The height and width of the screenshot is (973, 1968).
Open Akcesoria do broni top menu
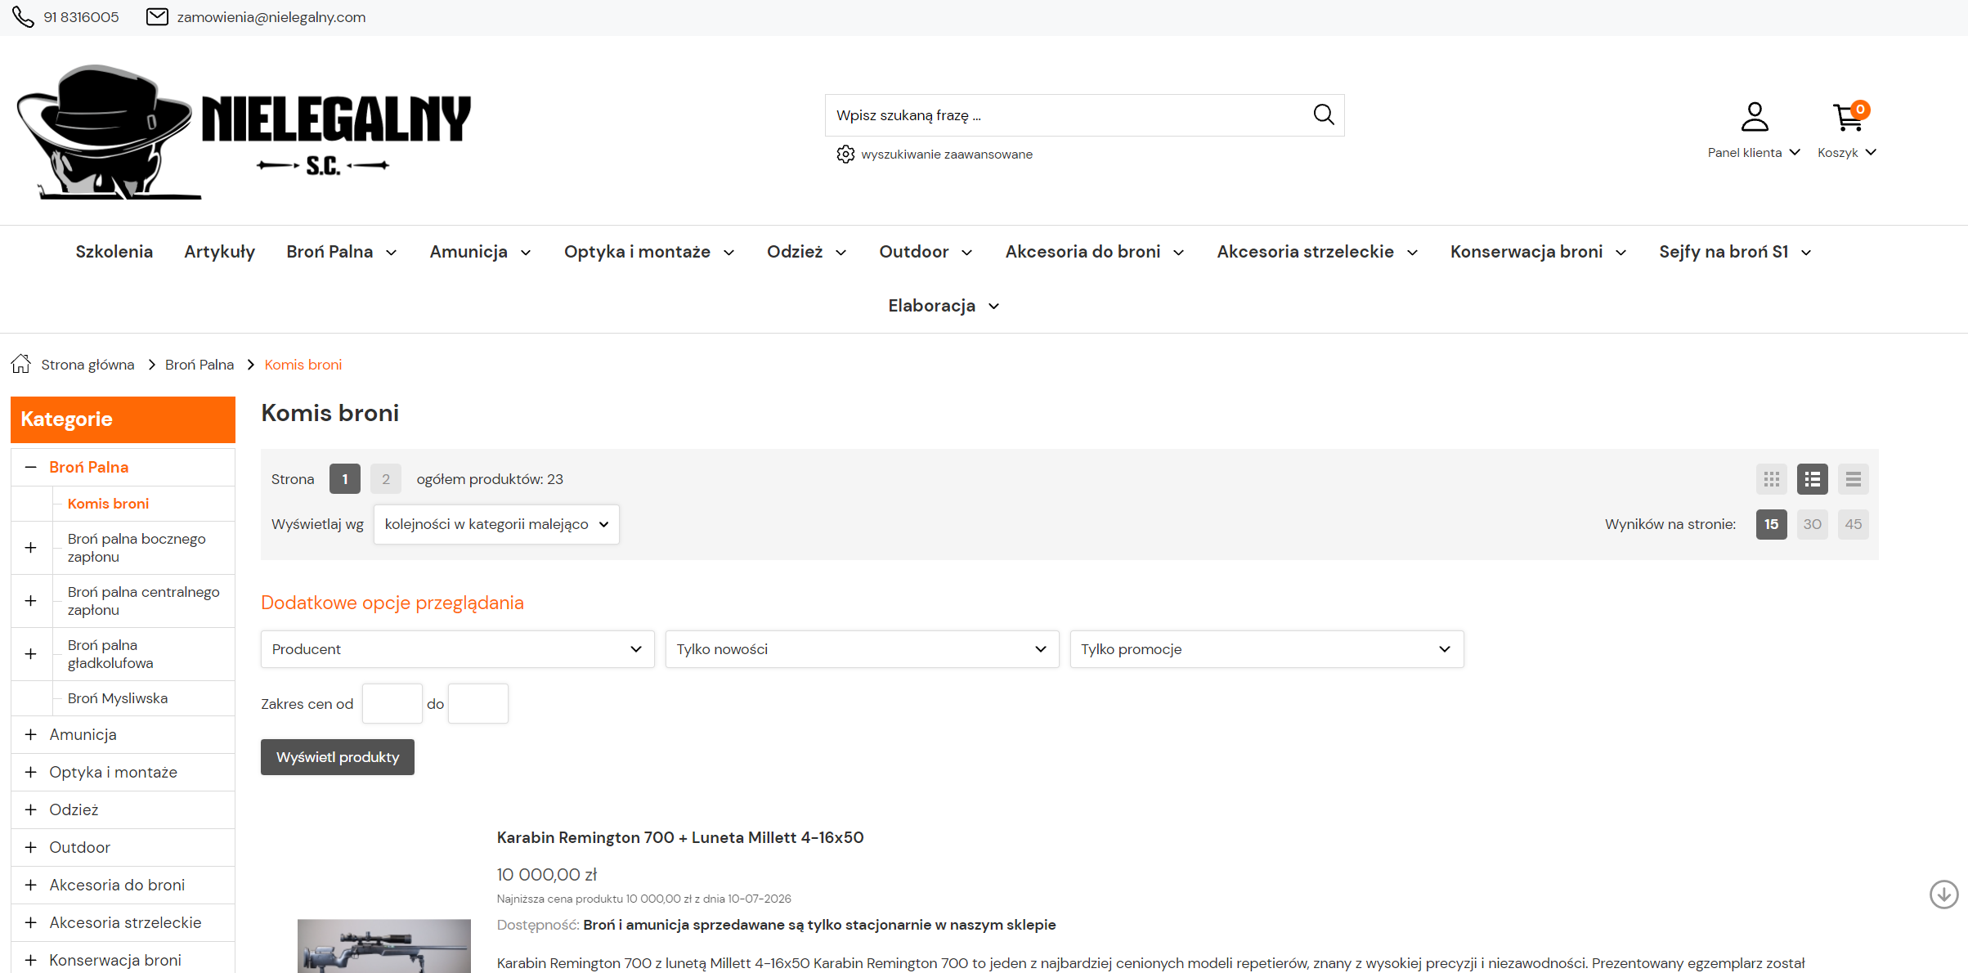(x=1095, y=252)
